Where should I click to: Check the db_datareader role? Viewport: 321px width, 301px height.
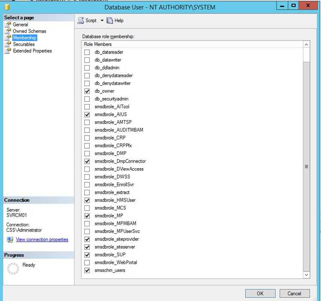click(x=87, y=52)
